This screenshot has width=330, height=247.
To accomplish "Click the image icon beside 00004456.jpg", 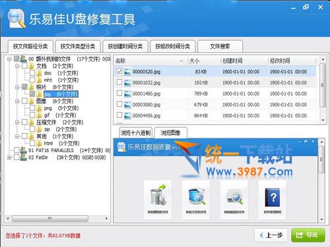I will coord(127,116).
